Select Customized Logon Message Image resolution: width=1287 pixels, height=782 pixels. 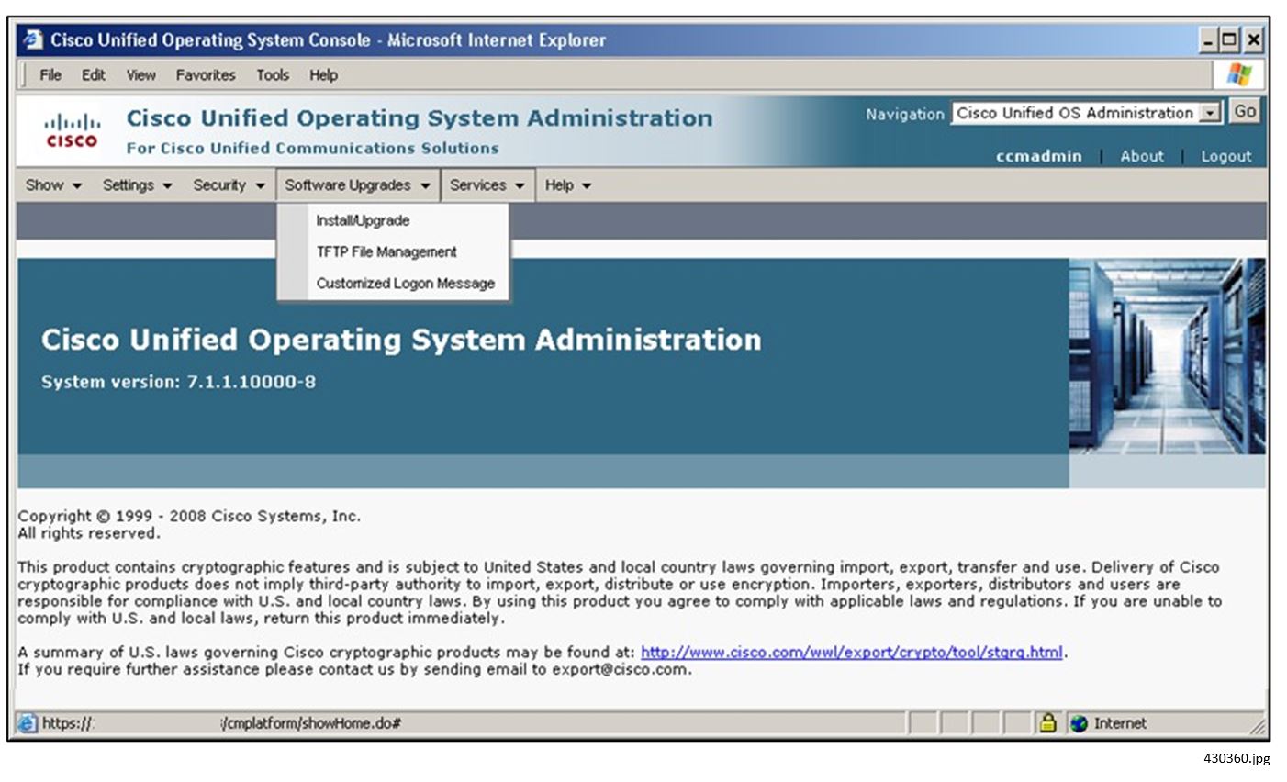(x=406, y=283)
